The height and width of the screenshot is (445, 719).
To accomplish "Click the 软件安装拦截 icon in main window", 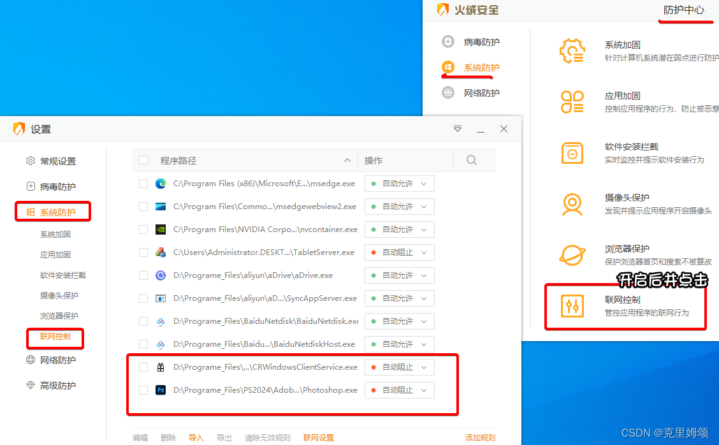I will (x=572, y=153).
